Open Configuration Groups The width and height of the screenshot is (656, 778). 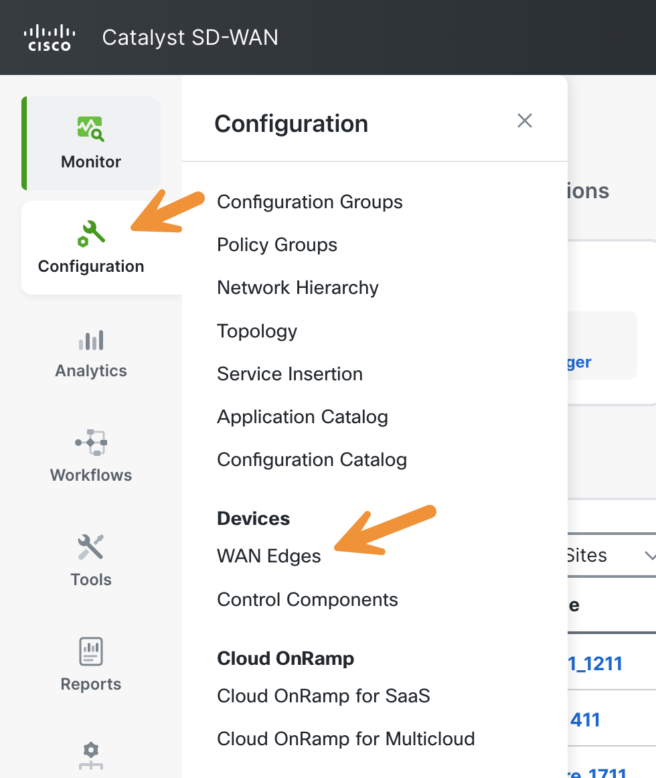[x=310, y=202]
